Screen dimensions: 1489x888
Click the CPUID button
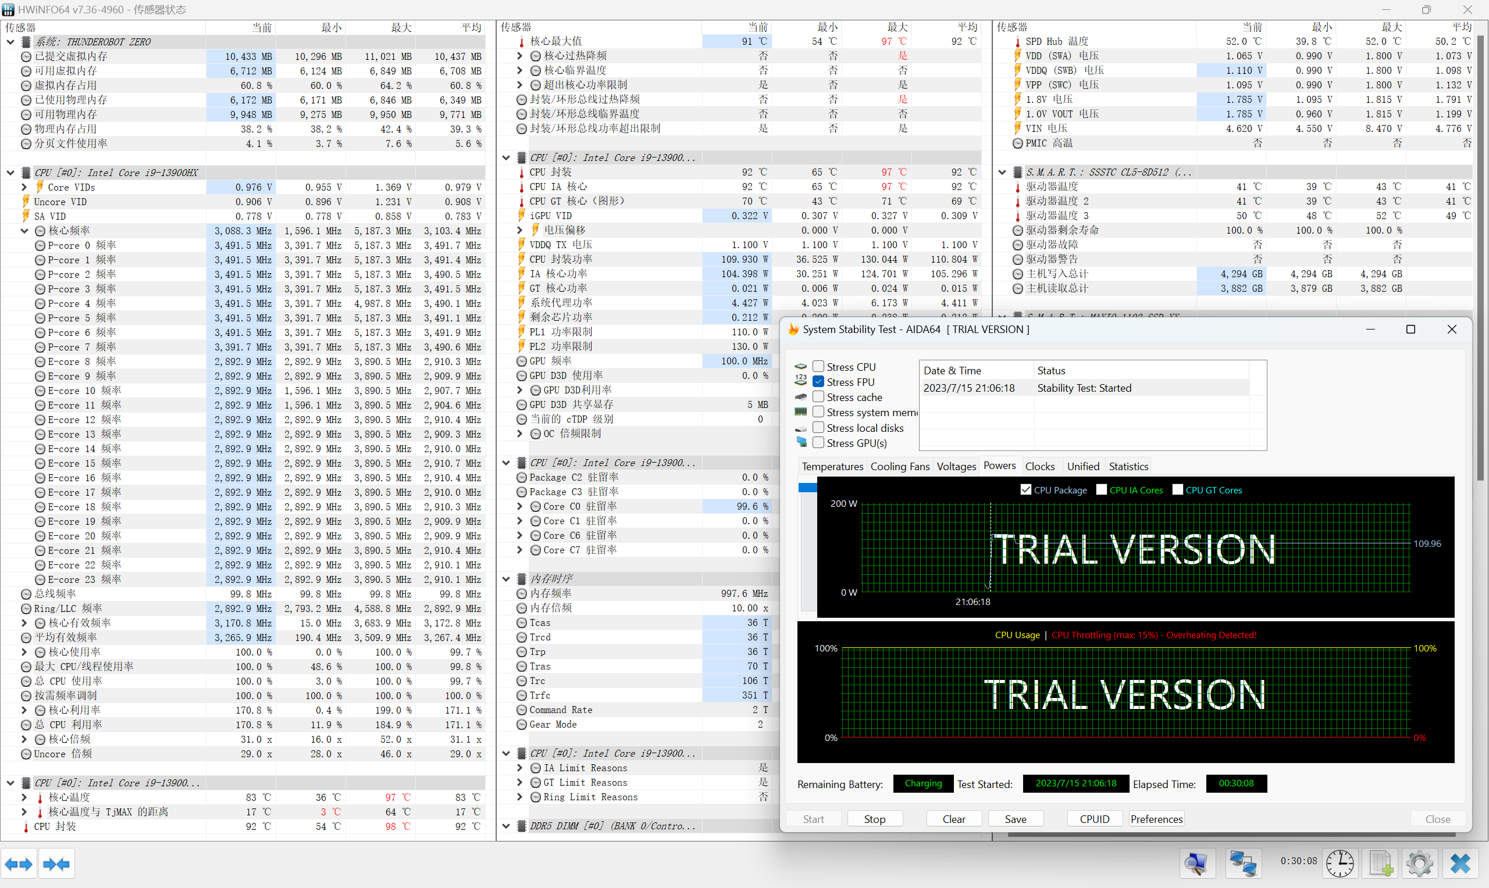click(1095, 819)
